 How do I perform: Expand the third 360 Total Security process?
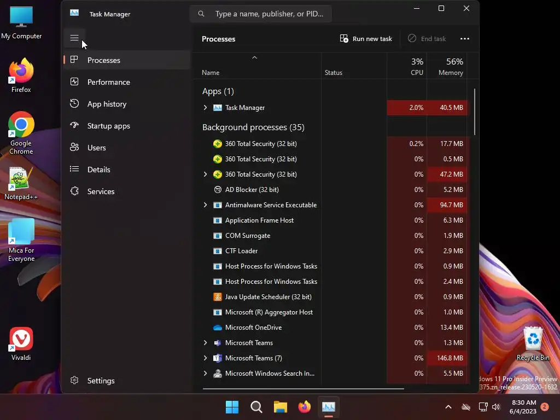[206, 174]
